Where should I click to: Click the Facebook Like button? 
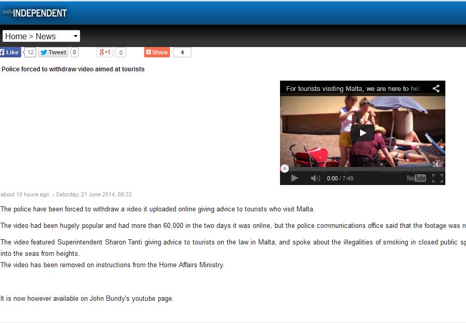(x=10, y=52)
